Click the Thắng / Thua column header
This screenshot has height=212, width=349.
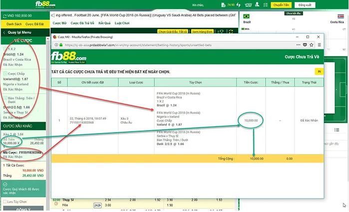point(280,82)
